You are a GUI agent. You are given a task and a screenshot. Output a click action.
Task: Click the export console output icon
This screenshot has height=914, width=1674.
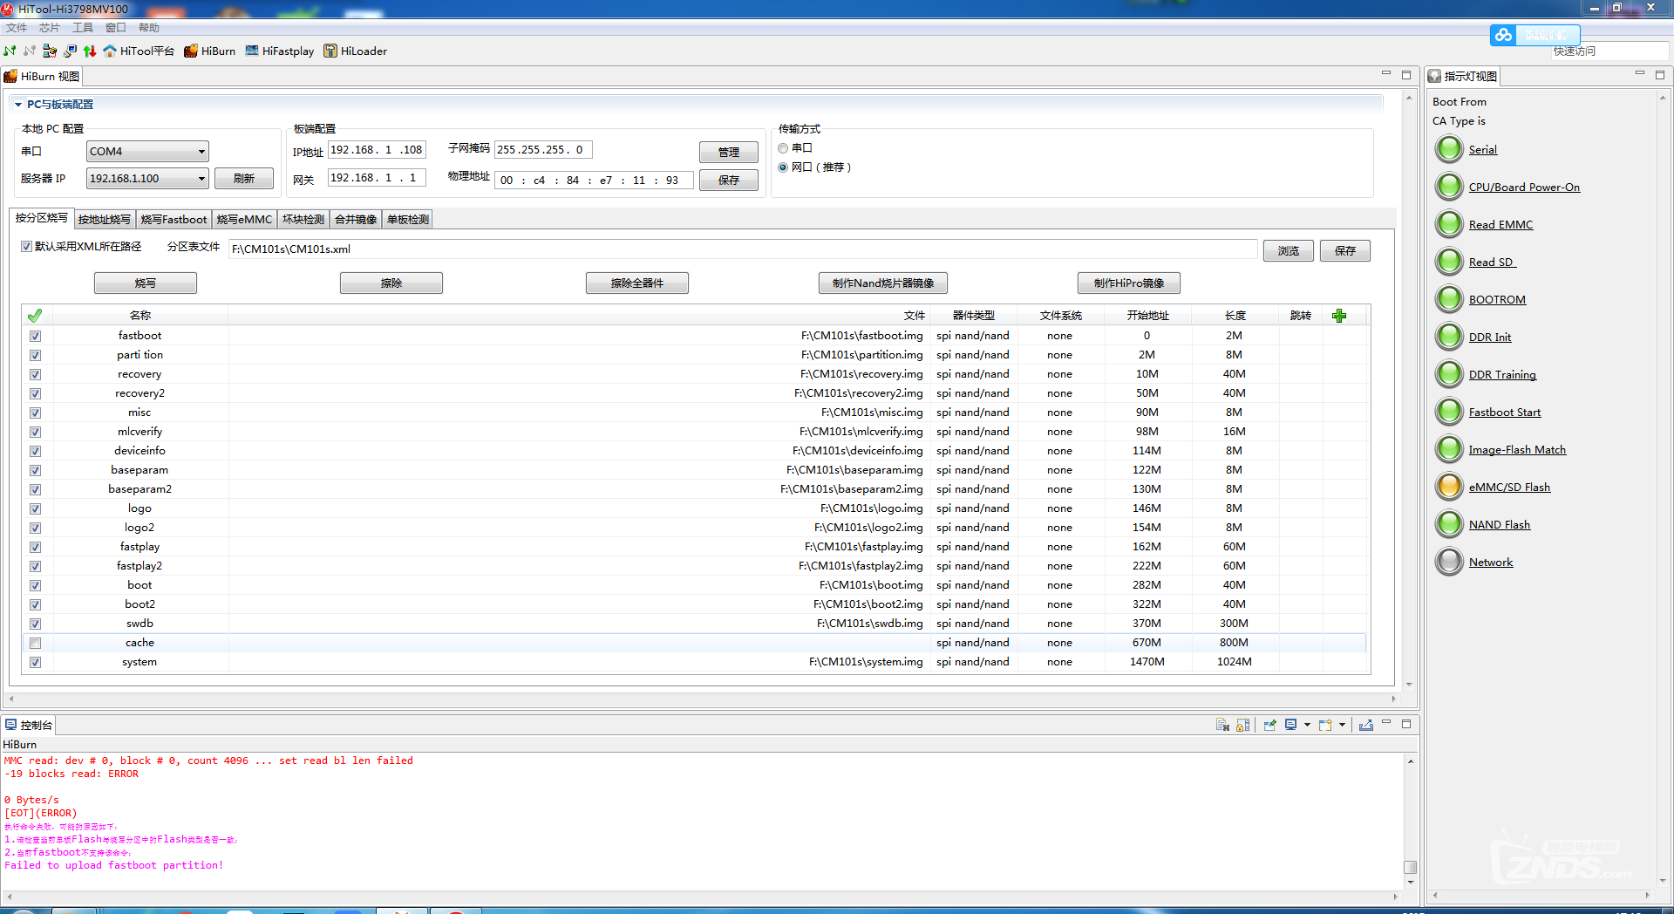coord(1366,725)
